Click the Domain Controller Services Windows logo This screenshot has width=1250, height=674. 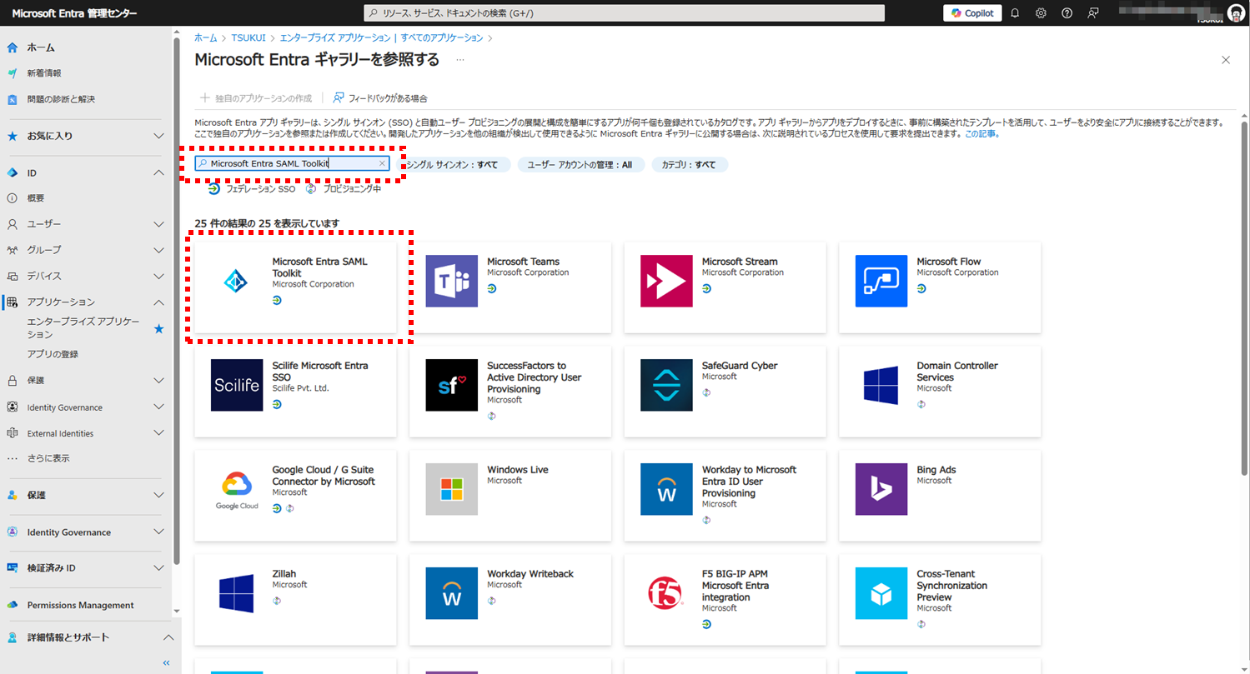click(881, 386)
